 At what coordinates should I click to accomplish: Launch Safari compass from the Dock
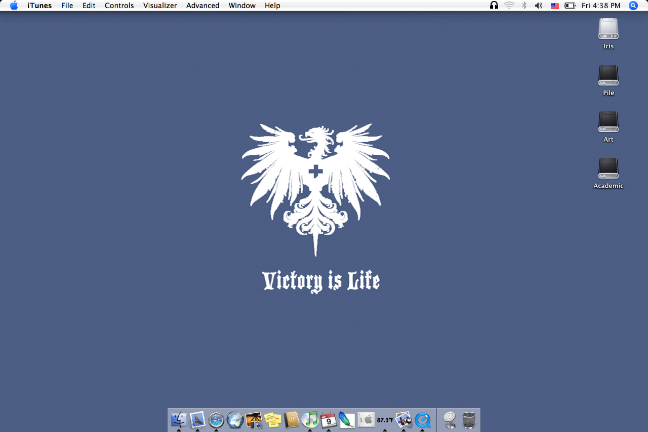(216, 420)
